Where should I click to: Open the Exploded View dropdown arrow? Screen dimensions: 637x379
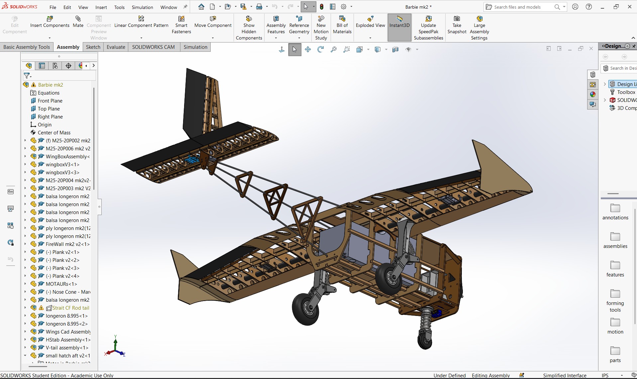(x=370, y=38)
